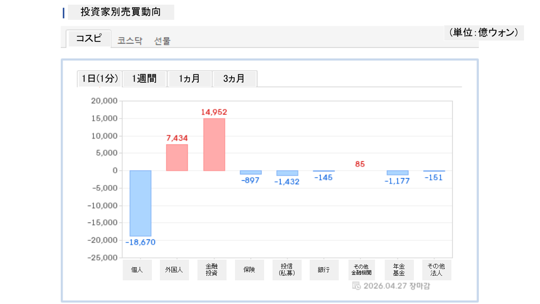Display the 3ヵ月 period chart
Screen dimensions: 540x304
pyautogui.click(x=234, y=79)
